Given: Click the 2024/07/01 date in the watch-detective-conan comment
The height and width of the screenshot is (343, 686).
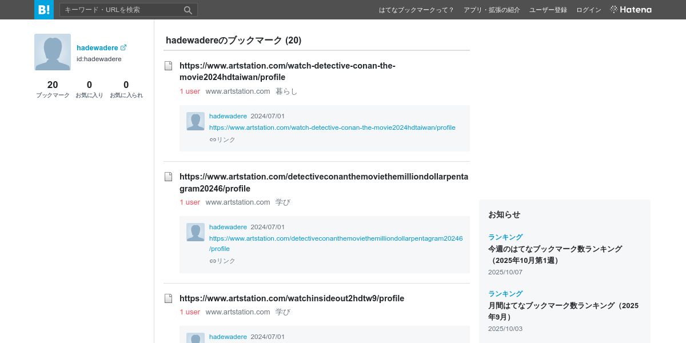Looking at the screenshot, I should point(268,116).
